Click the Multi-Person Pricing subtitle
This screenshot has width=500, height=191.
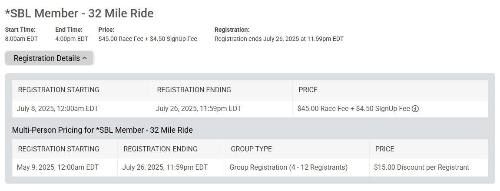[x=103, y=130]
